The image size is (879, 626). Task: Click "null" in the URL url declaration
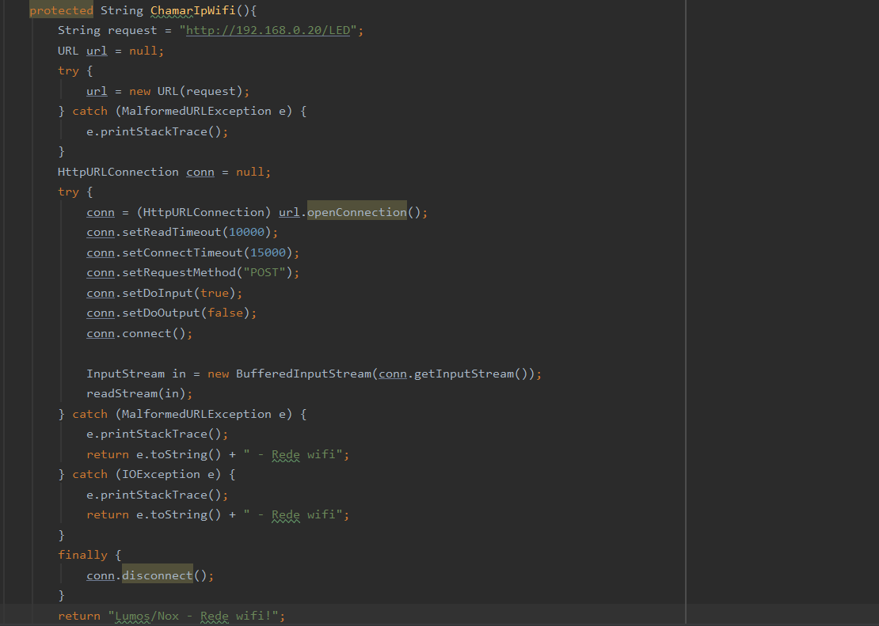click(143, 51)
